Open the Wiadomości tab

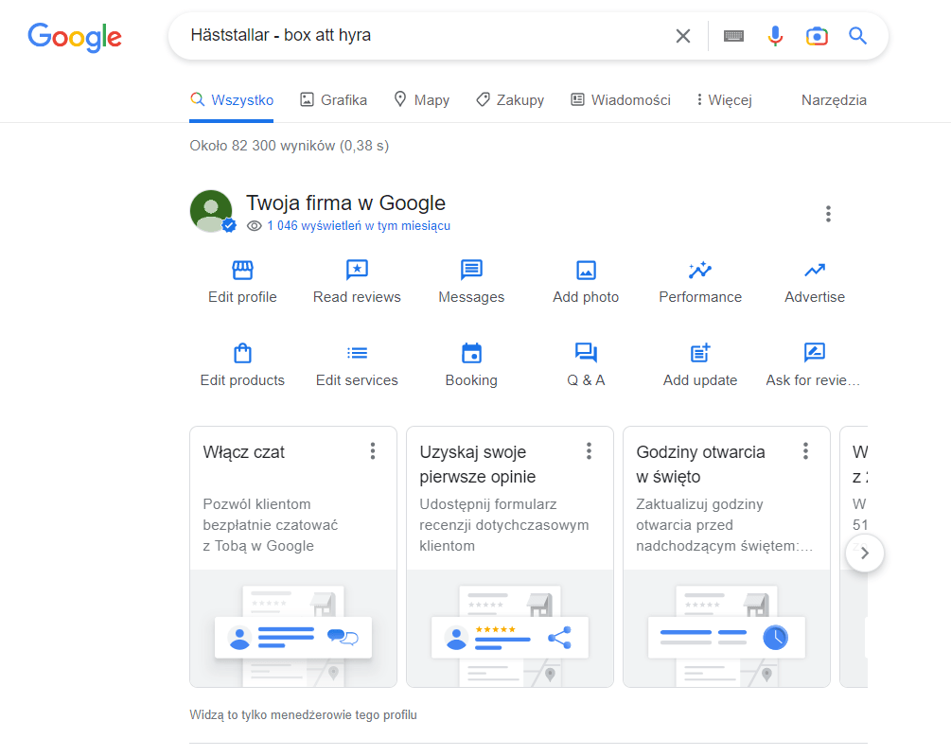click(621, 100)
